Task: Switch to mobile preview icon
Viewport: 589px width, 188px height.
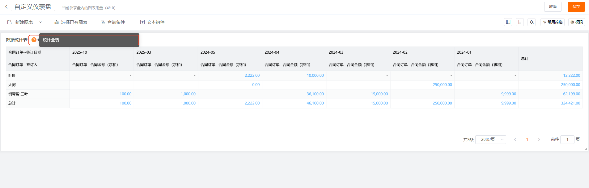Action: pyautogui.click(x=520, y=22)
